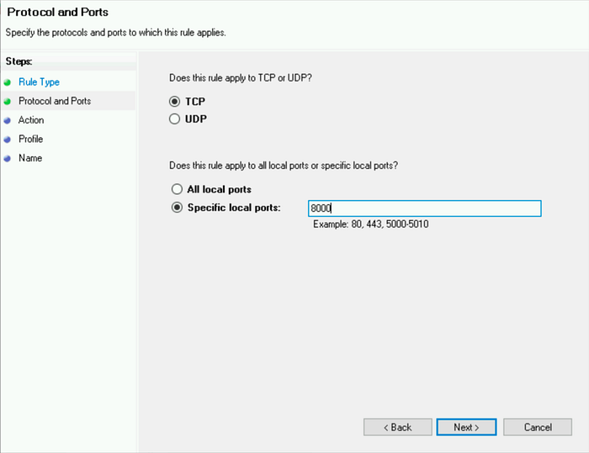The image size is (589, 453).
Task: Click the blue bullet beside Name step
Action: pos(7,158)
